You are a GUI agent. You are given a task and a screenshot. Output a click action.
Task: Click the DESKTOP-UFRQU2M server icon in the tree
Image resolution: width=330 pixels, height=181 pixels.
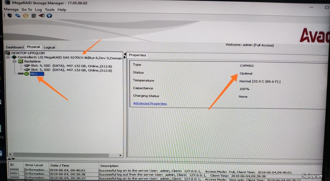8,53
